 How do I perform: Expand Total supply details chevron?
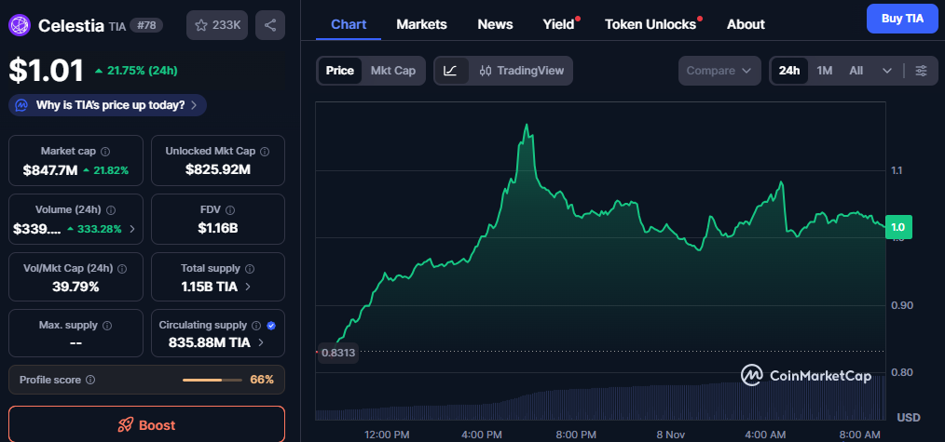(248, 288)
